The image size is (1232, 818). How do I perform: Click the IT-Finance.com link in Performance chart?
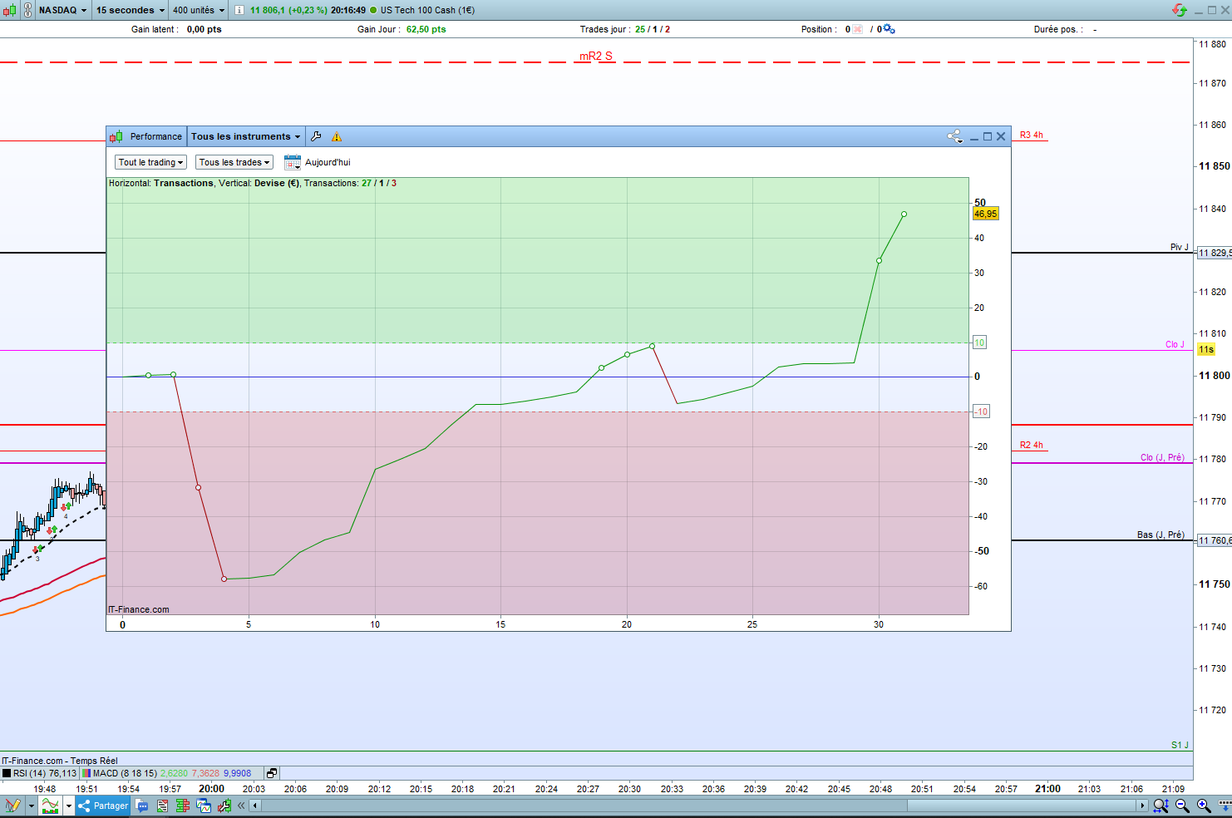pos(139,609)
